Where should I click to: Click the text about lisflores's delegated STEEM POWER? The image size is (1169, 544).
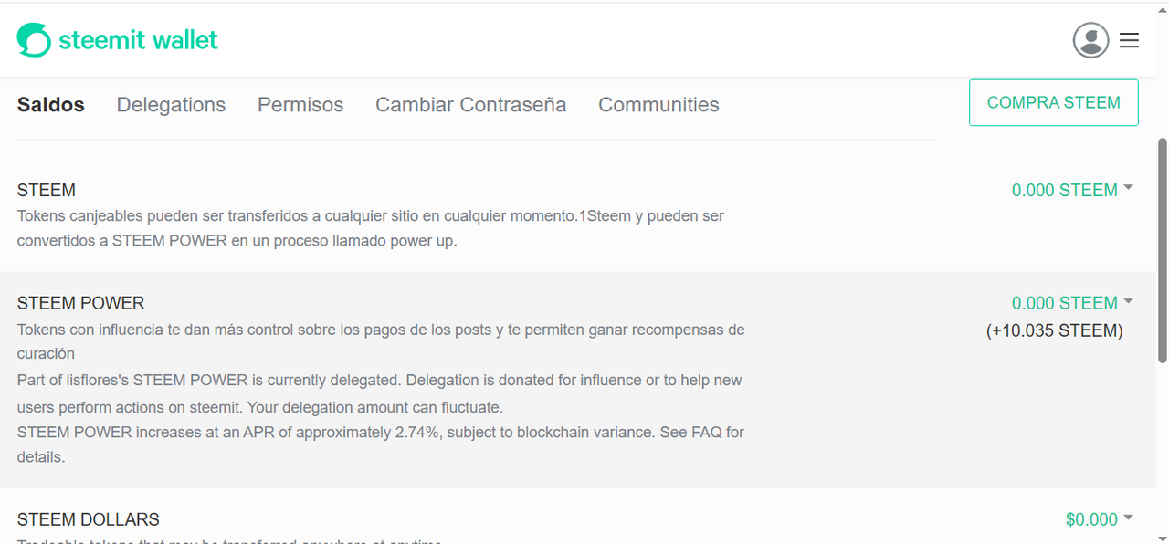click(x=380, y=393)
